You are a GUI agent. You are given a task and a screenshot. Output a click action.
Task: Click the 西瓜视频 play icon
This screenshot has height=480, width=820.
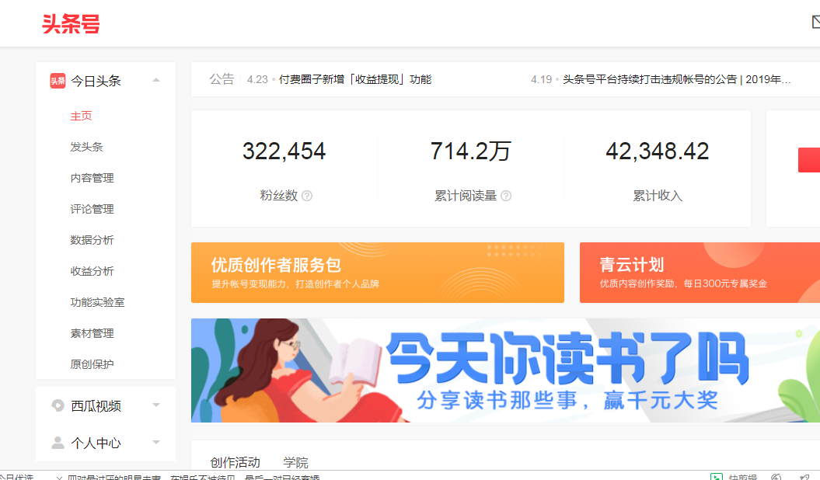58,405
